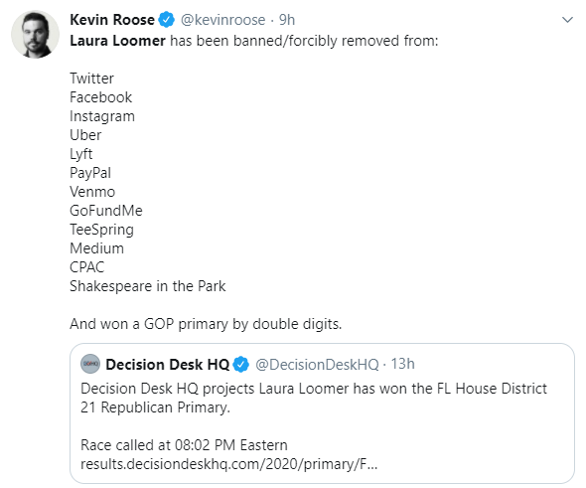Click the quoted tweet projection text
This screenshot has height=488, width=586.
pos(314,398)
